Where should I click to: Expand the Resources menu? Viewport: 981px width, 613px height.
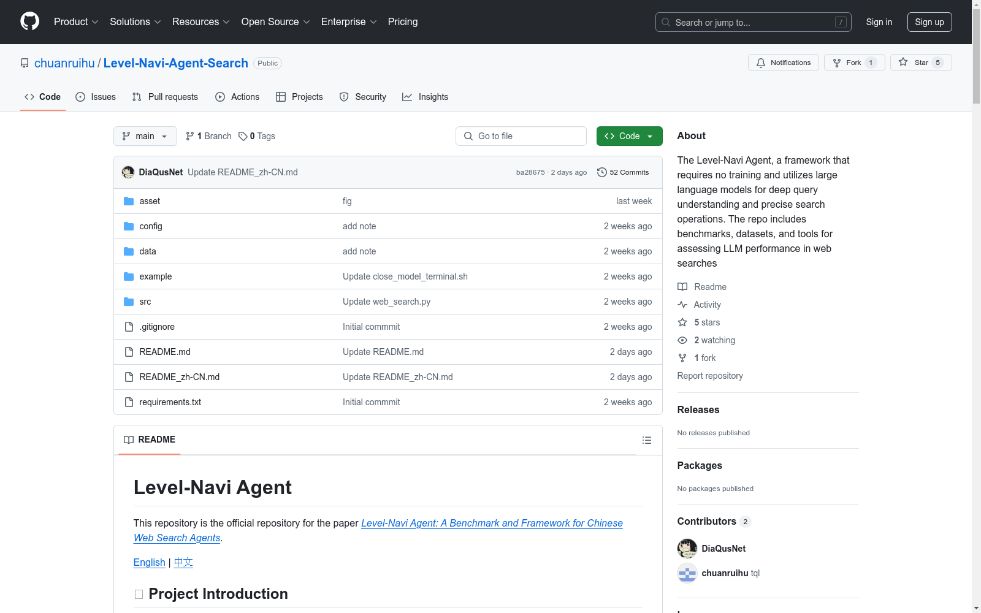coord(201,22)
